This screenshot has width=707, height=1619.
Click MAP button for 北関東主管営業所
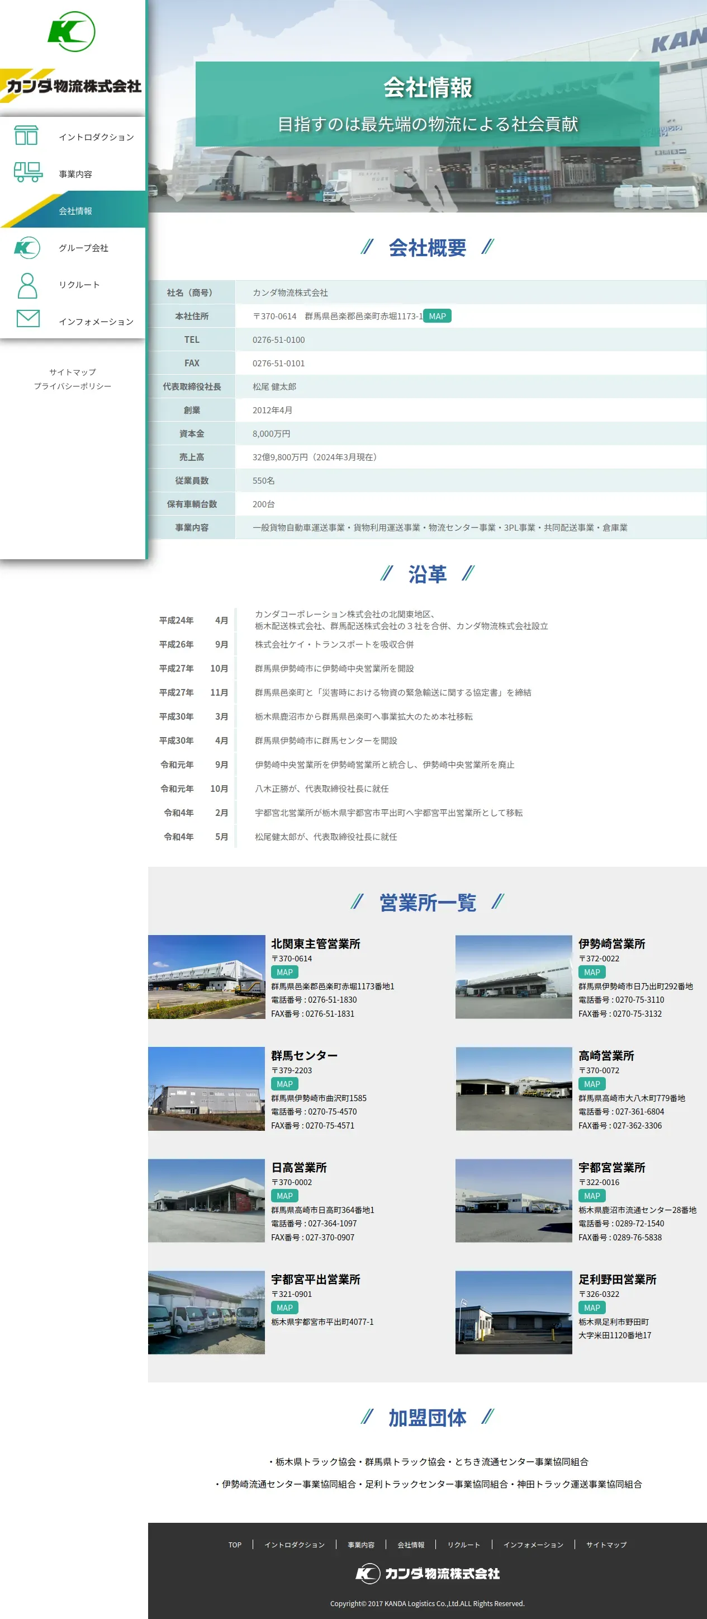pos(284,971)
